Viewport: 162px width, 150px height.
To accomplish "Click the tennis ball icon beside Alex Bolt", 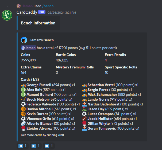I will 23,90.
